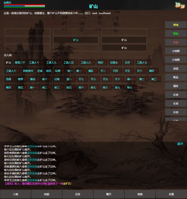Select 哈六 in the room list
Viewport: 187px width, 199px height.
click(x=83, y=88)
